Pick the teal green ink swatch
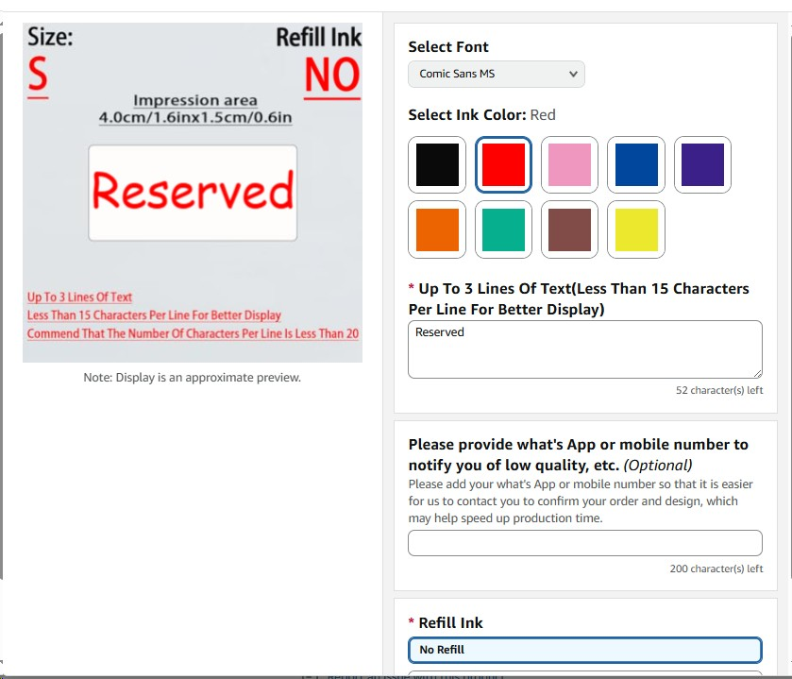The width and height of the screenshot is (792, 679). click(x=503, y=229)
